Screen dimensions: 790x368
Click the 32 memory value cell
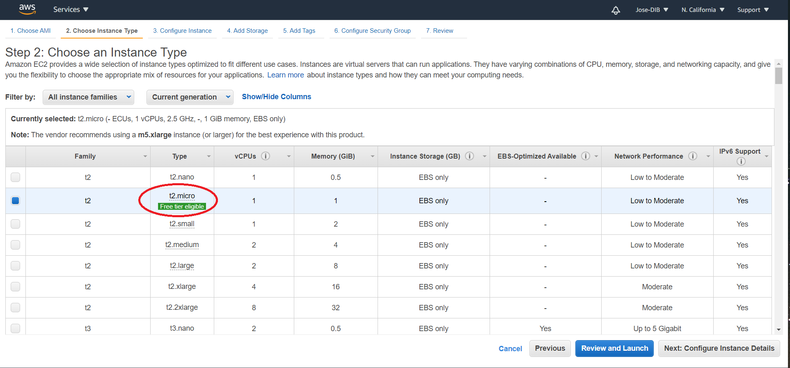[336, 308]
